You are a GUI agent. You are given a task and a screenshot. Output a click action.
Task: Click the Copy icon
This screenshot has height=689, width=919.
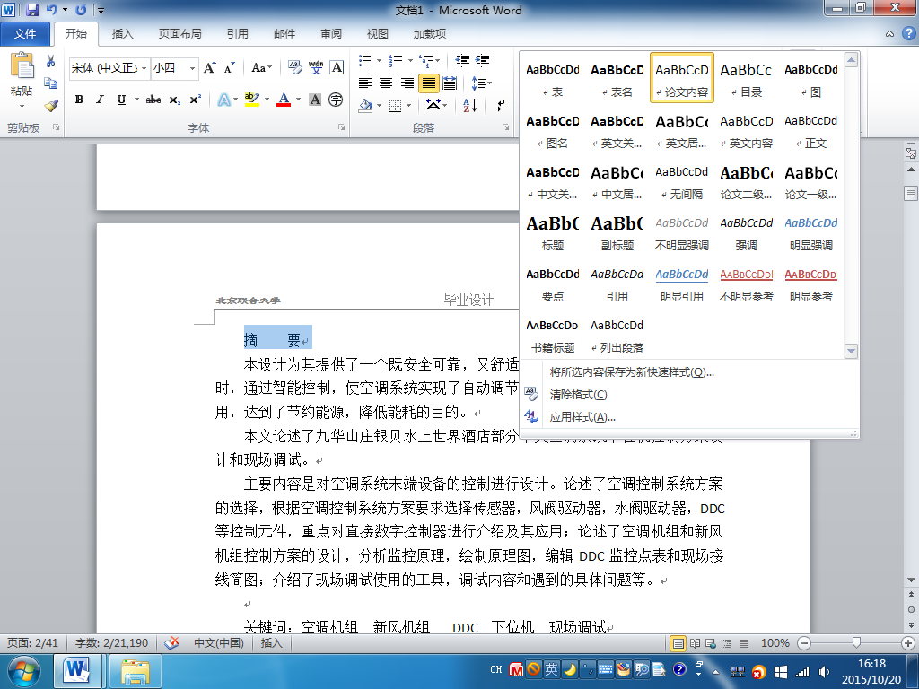[51, 83]
